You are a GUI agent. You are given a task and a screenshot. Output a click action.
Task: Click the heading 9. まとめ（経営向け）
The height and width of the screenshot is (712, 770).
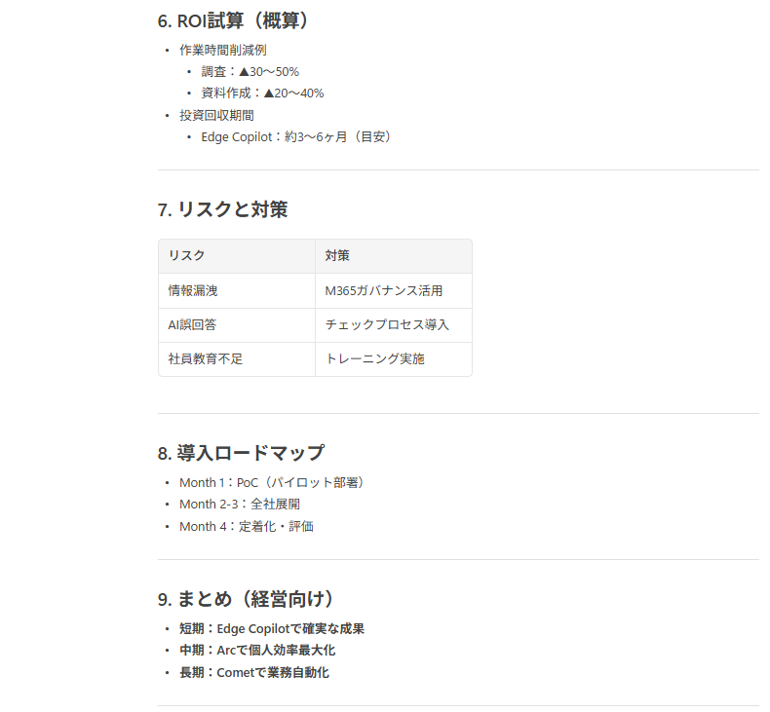click(x=247, y=599)
